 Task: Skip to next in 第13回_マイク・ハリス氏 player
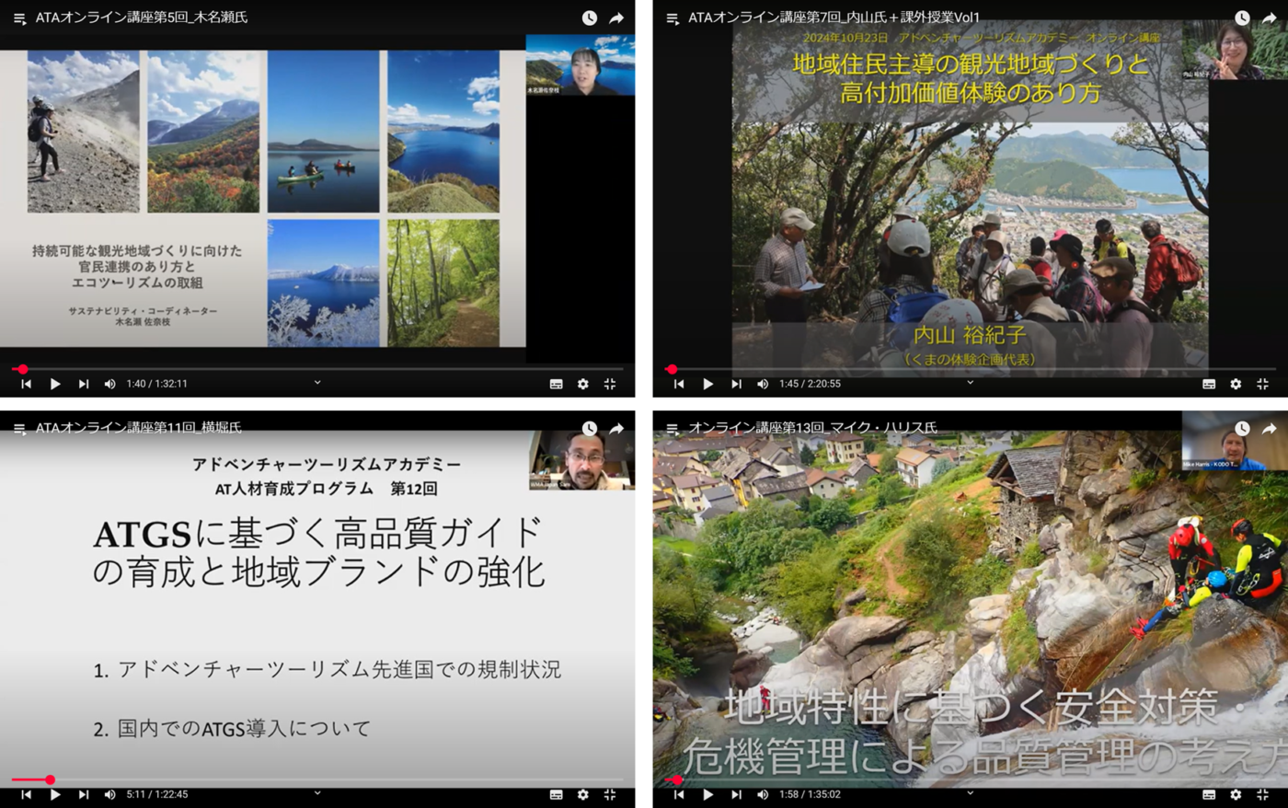click(x=736, y=794)
